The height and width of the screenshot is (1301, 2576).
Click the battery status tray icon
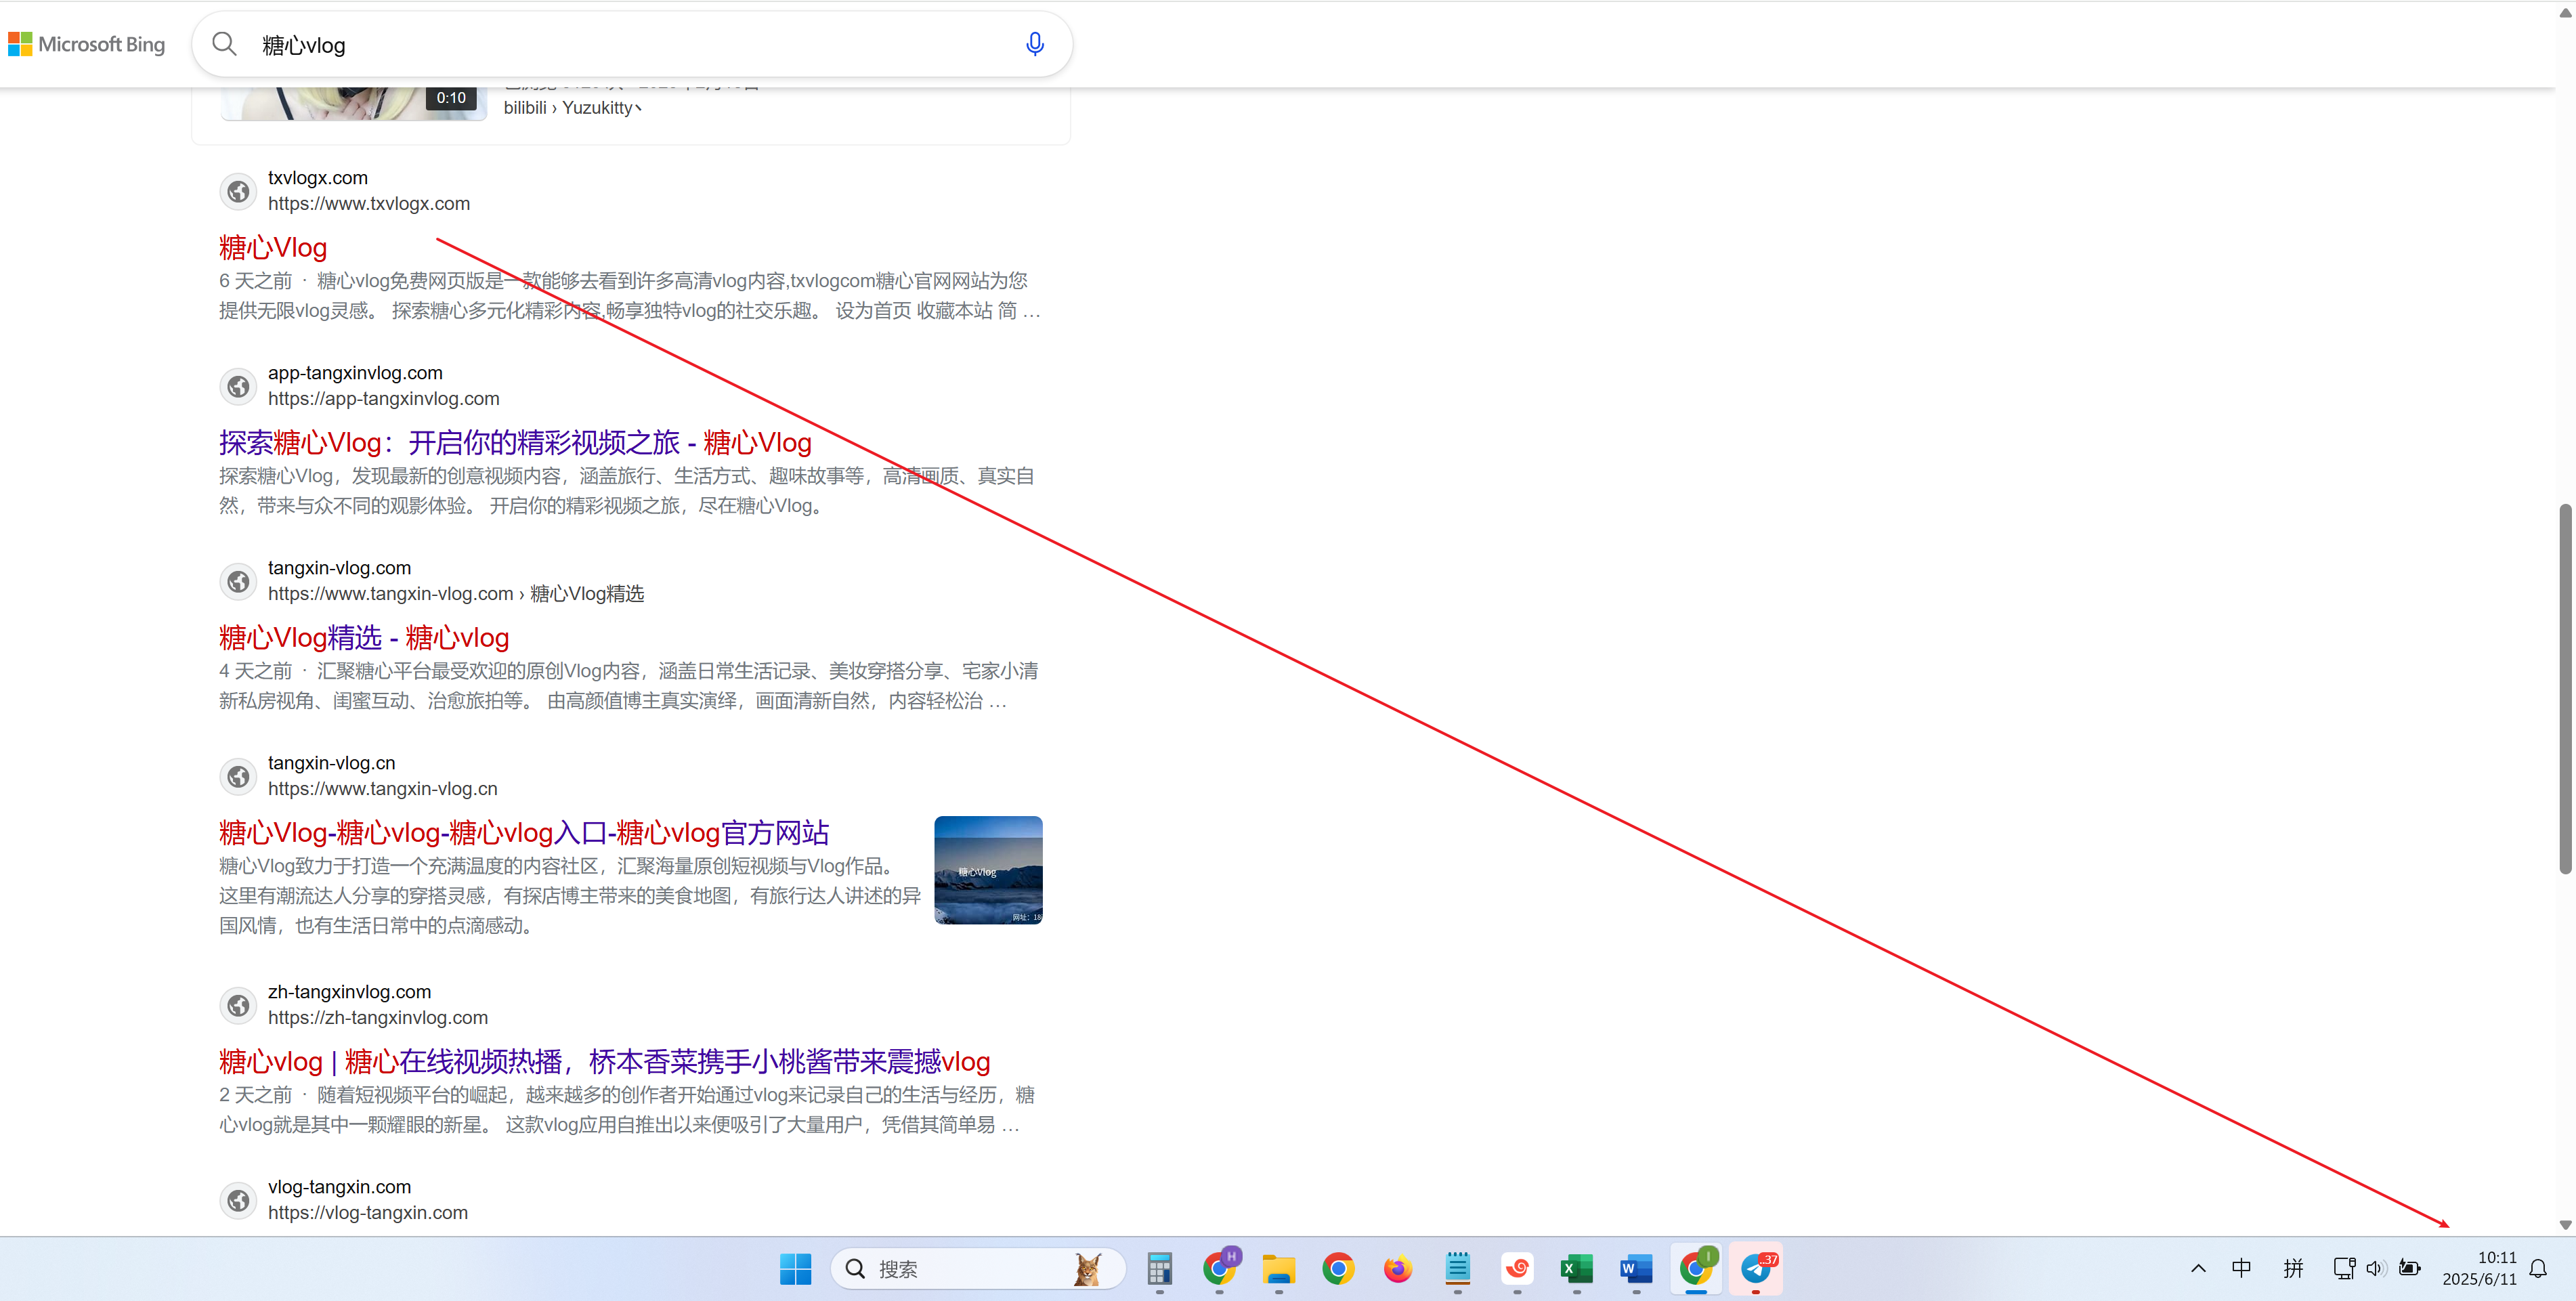tap(2410, 1268)
